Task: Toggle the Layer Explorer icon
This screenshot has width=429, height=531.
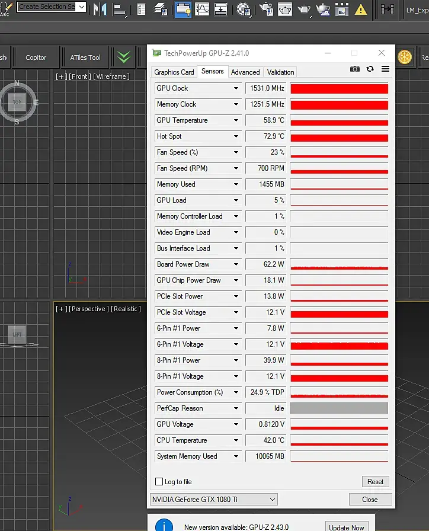Action: coord(161,9)
